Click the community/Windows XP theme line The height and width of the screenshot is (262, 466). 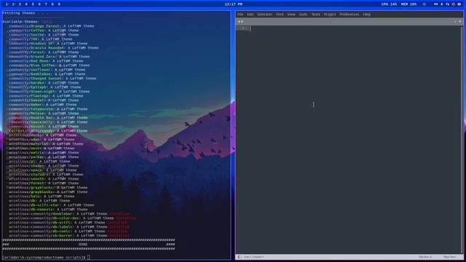tap(48, 44)
